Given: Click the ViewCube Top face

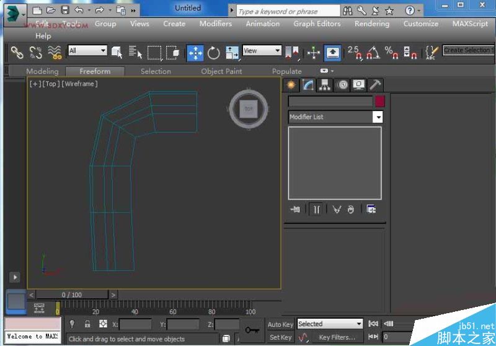Looking at the screenshot, I should [249, 109].
